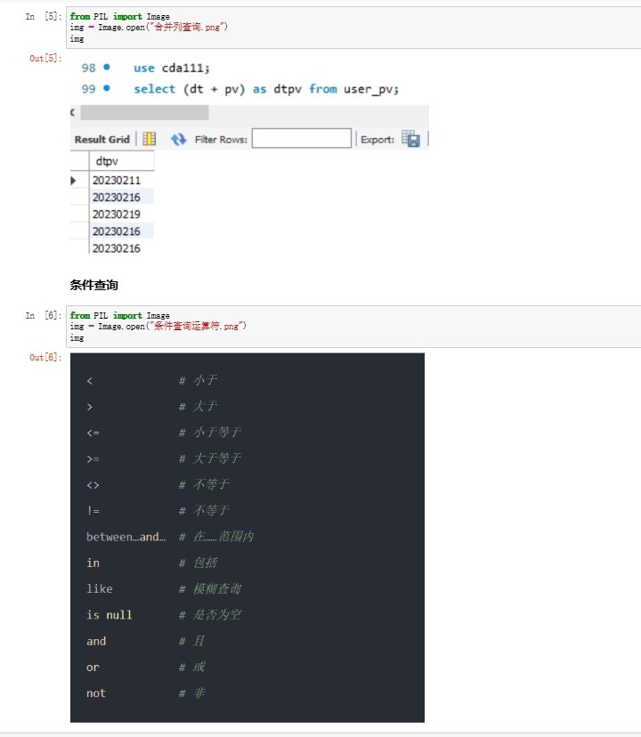Viewport: 641px width, 737px height.
Task: Click the Export: label
Action: (x=377, y=140)
